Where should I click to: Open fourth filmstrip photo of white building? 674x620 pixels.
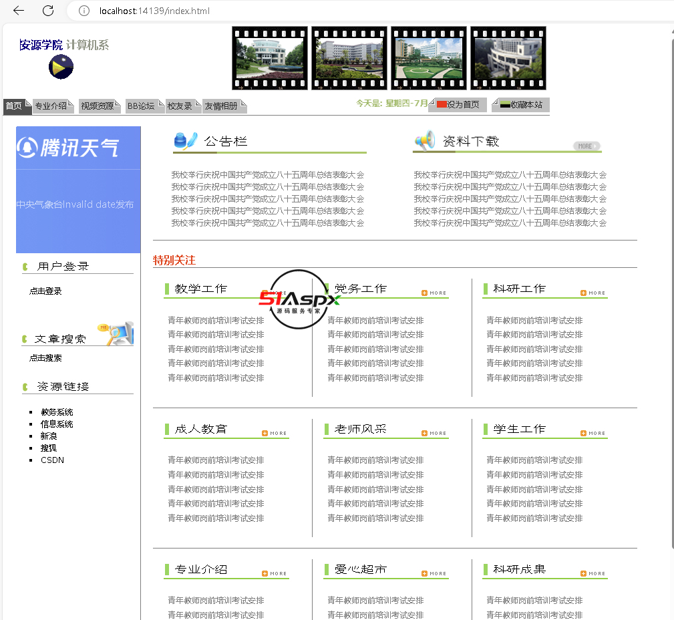tap(508, 58)
